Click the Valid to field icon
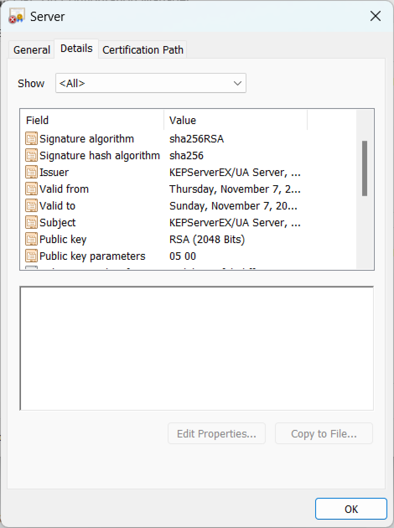The width and height of the screenshot is (394, 528). tap(31, 206)
